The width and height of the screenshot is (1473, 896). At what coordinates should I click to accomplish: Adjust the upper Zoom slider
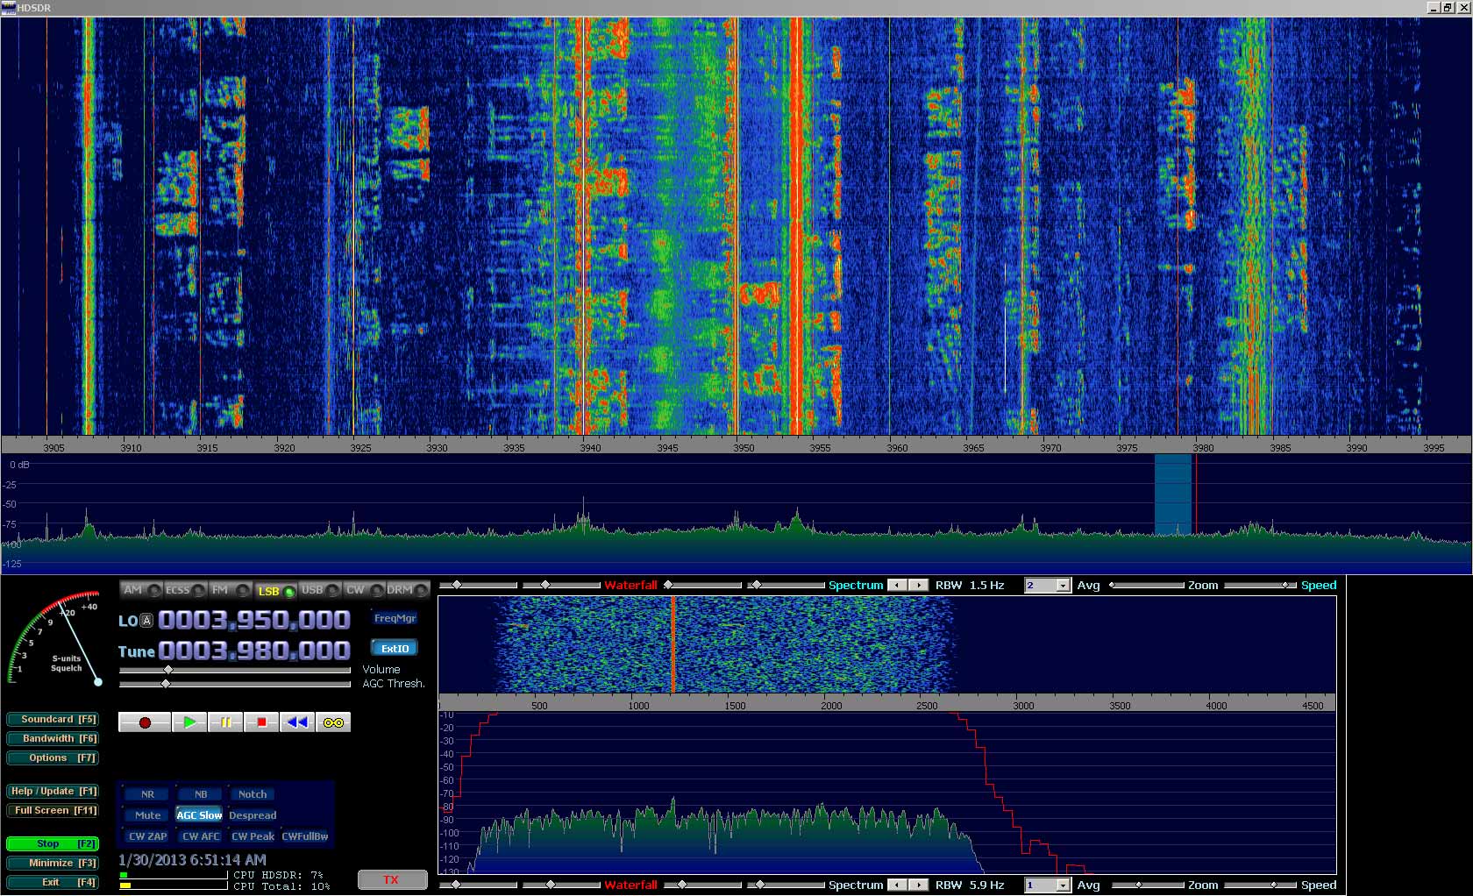(1147, 585)
